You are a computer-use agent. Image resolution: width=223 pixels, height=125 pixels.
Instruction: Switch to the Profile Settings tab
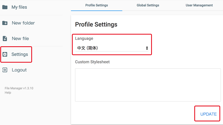point(96,5)
